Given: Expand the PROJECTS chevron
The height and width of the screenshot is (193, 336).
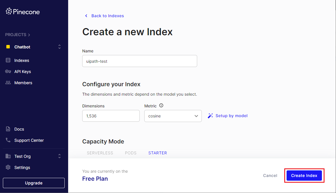Looking at the screenshot, I should click(29, 35).
